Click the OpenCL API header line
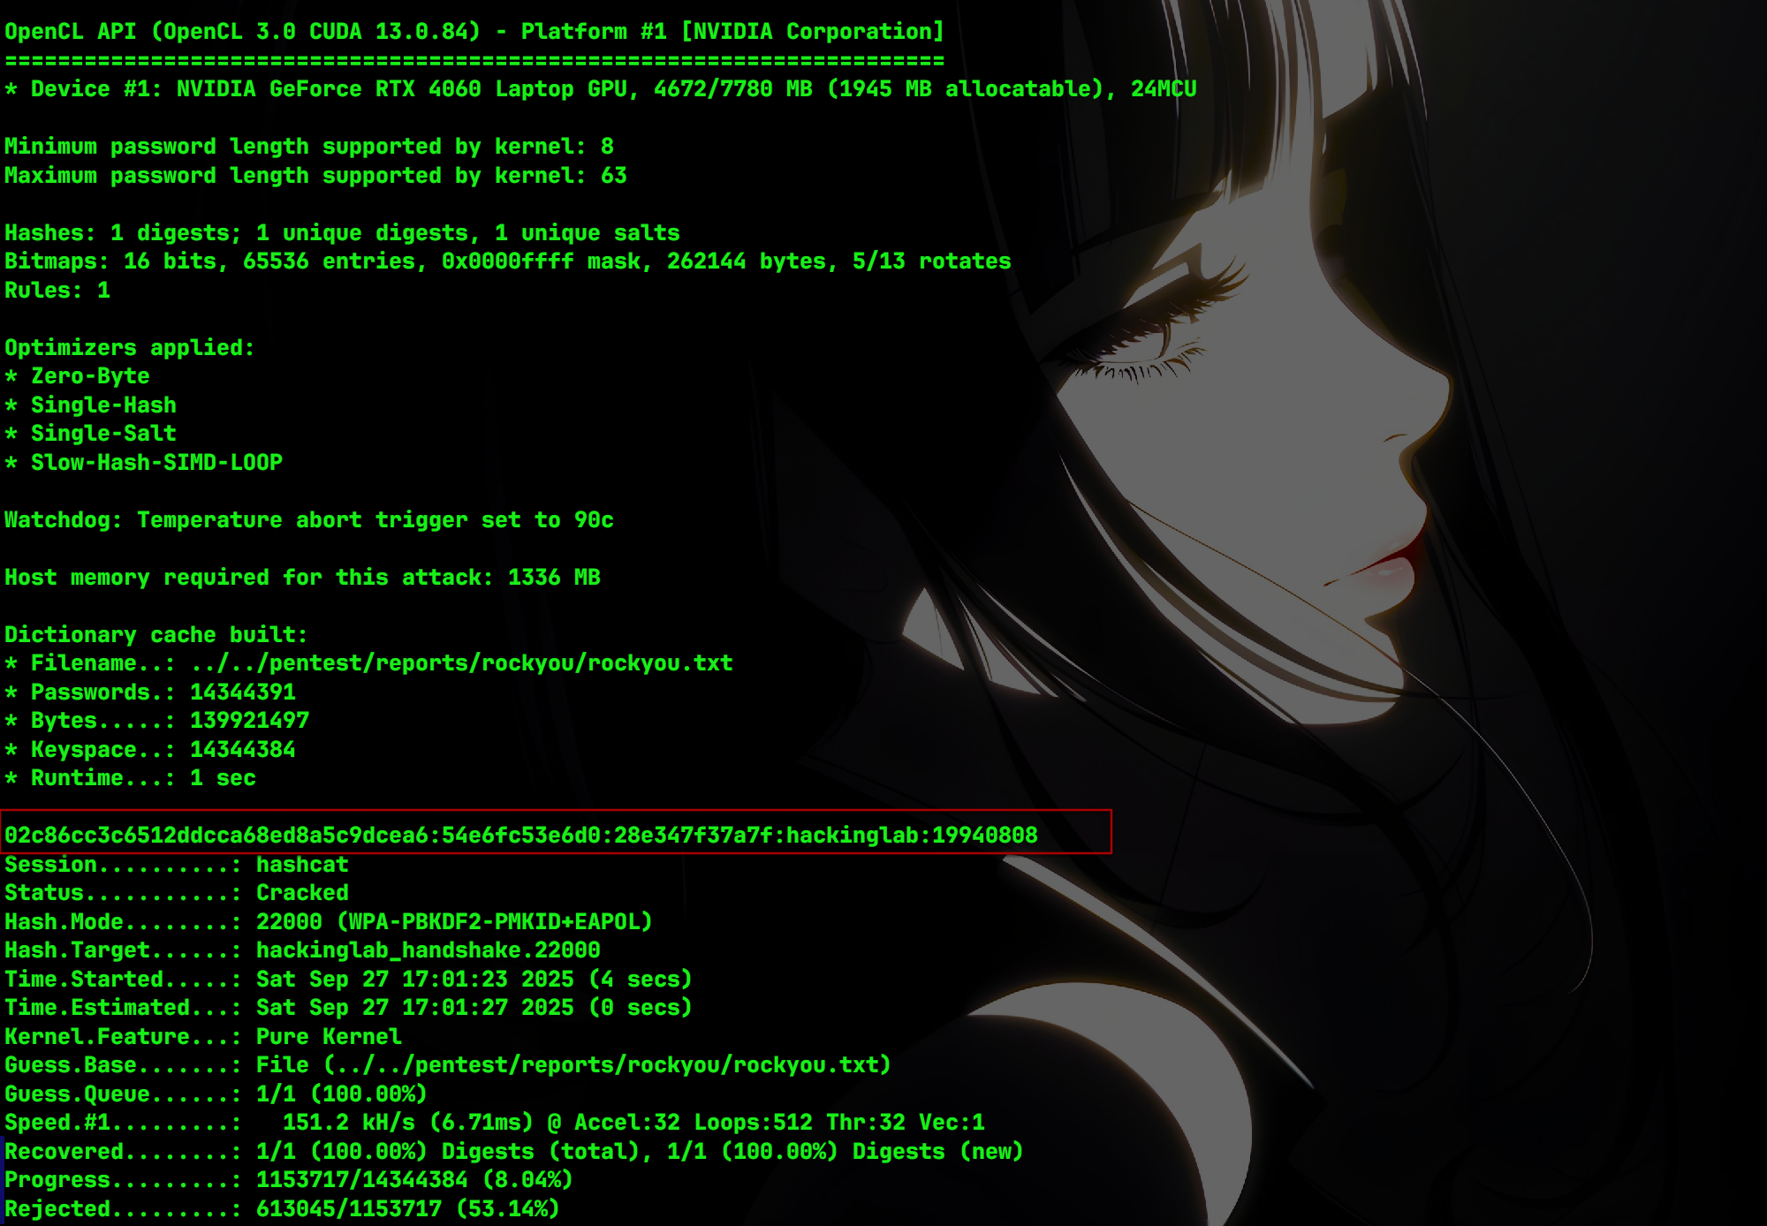 (x=474, y=32)
